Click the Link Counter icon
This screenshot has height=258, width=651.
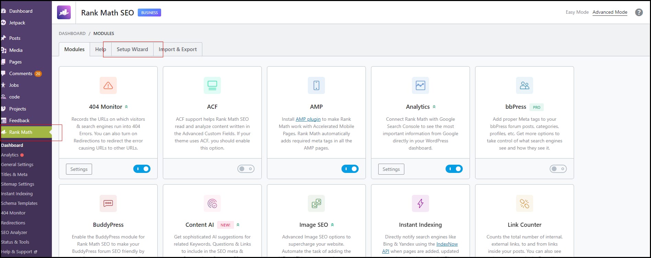(524, 203)
